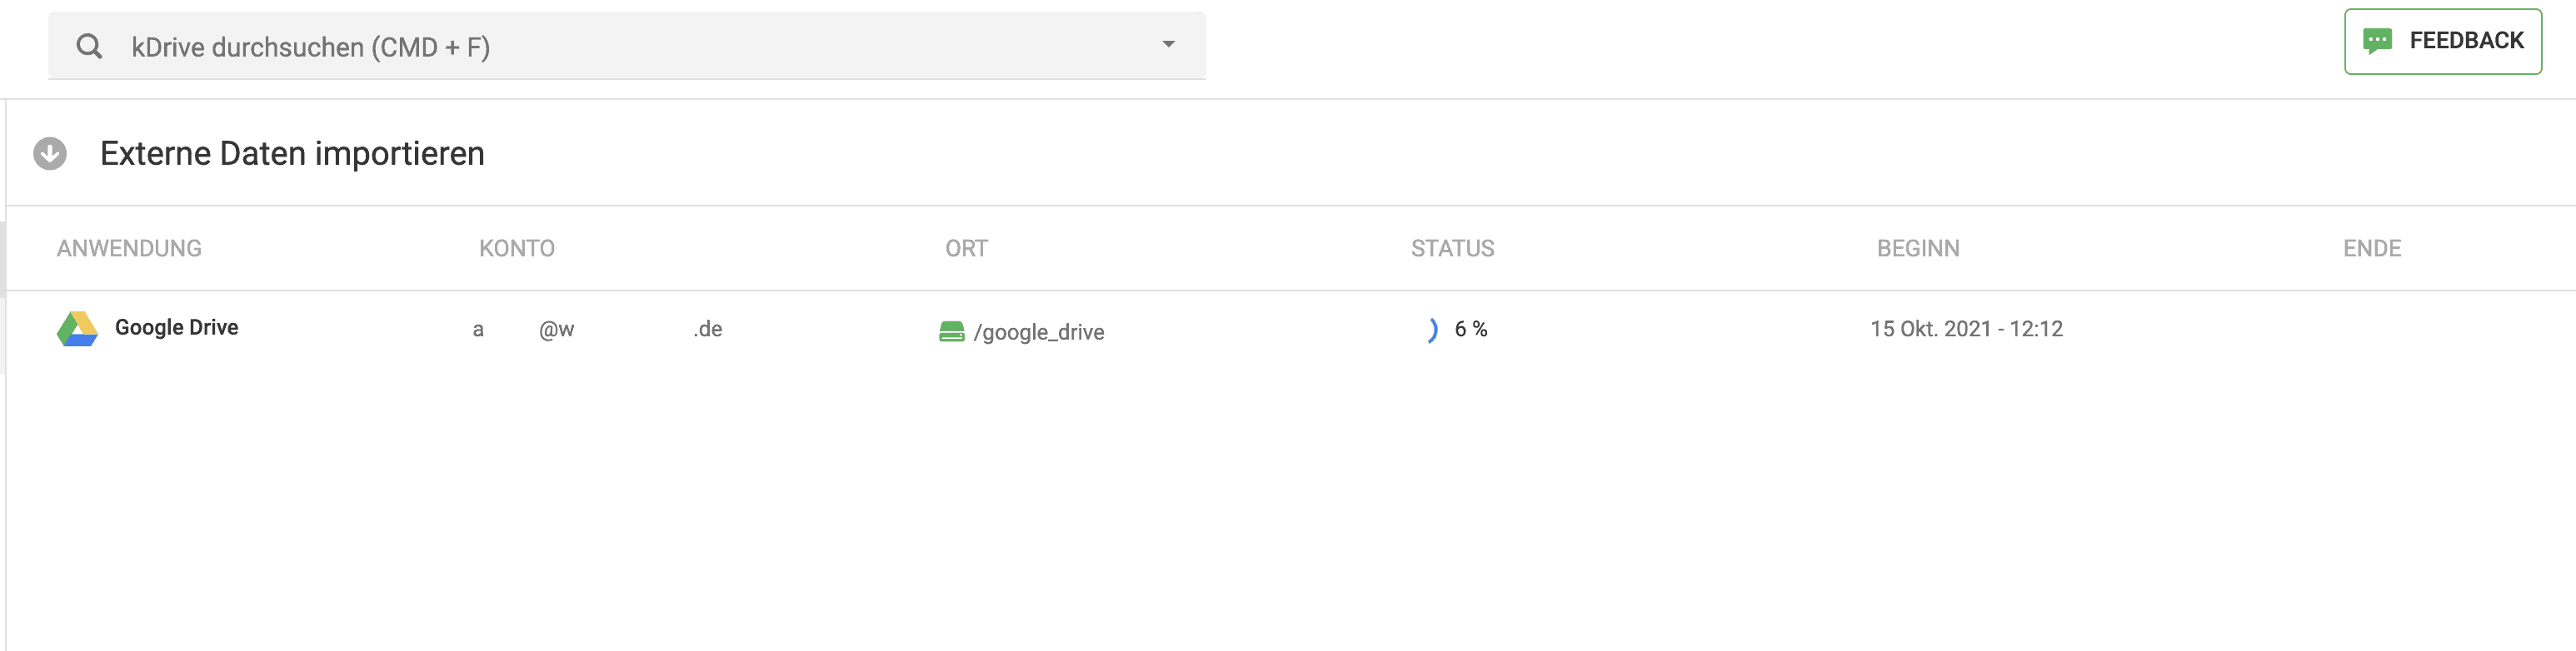Click the Externe Daten importieren heading
The width and height of the screenshot is (2576, 651).
coord(292,154)
